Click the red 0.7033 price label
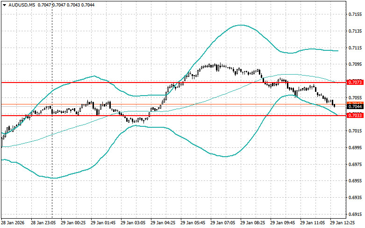The height and width of the screenshot is (228, 365). tap(355, 115)
